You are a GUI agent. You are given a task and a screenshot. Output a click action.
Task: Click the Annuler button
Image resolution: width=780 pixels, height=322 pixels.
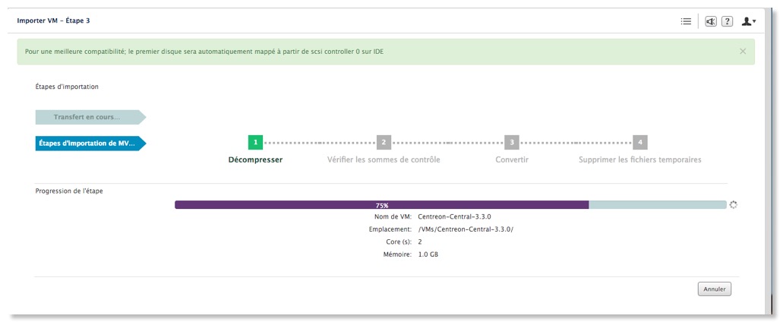715,289
